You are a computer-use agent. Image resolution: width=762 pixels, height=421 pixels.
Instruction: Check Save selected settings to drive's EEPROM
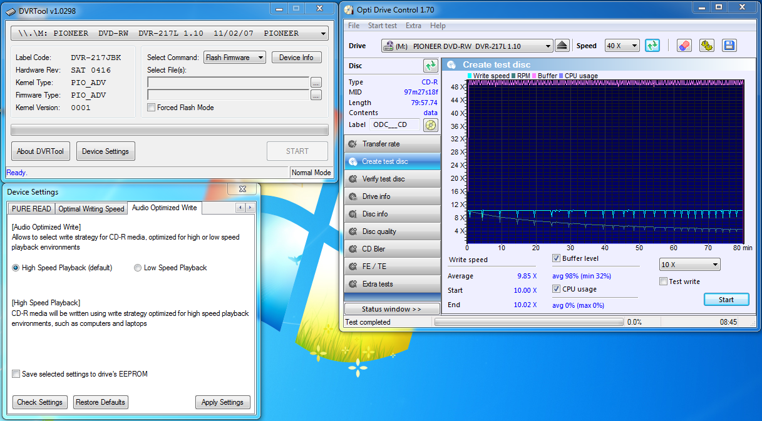click(16, 374)
